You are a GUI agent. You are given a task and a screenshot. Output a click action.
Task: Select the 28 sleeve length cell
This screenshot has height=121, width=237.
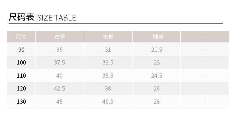[157, 102]
